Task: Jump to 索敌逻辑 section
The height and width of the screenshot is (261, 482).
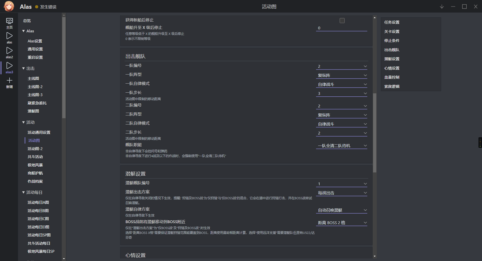Action: coord(392,86)
